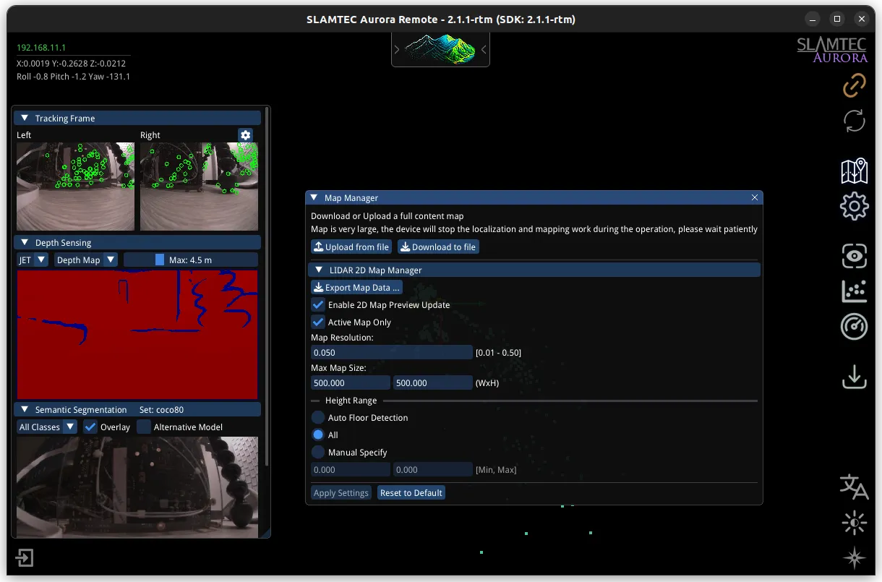The height and width of the screenshot is (582, 882).
Task: Click the Map Resolution 0.050 input field
Action: (391, 352)
